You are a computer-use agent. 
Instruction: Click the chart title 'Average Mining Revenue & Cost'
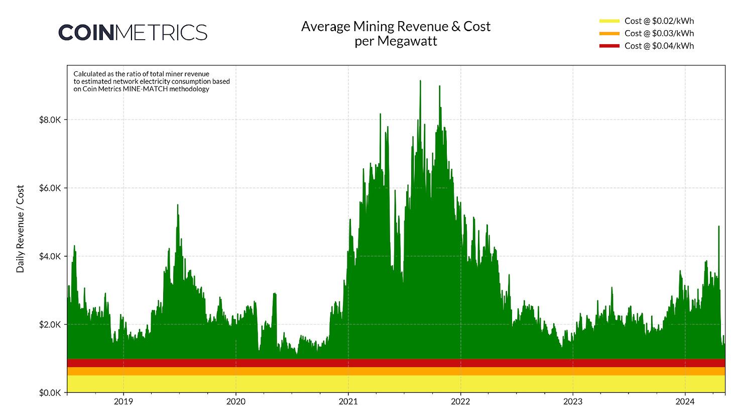(x=396, y=27)
